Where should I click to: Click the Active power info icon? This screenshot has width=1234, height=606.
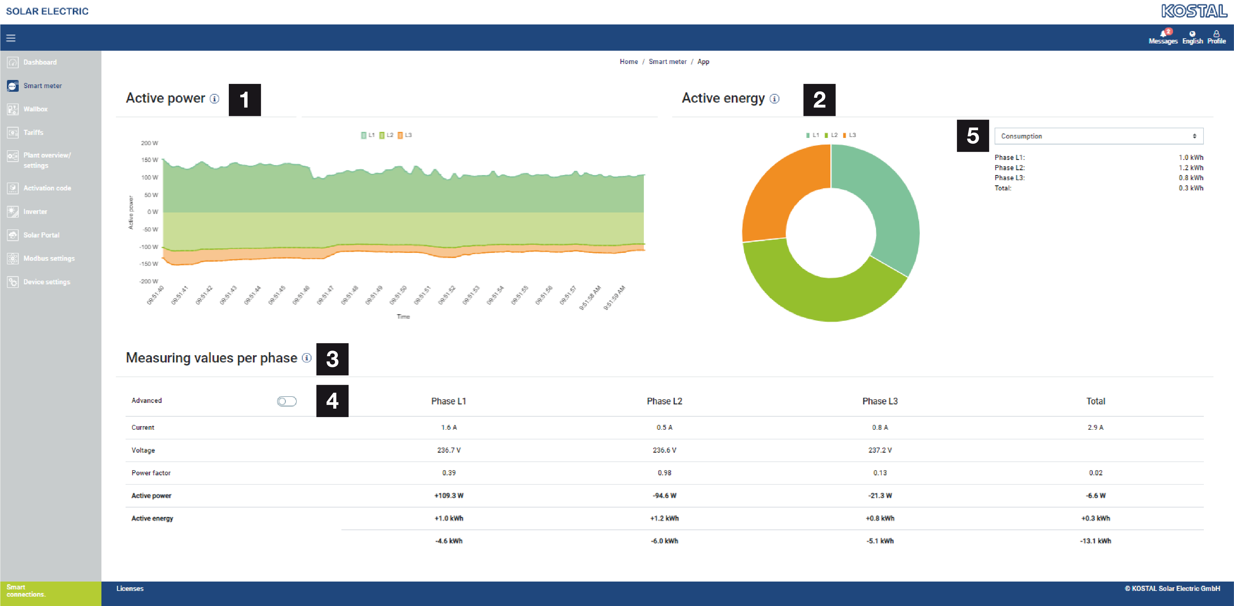(x=215, y=99)
